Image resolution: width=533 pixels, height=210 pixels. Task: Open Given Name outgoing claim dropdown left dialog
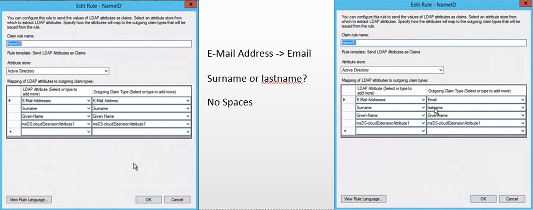tap(188, 116)
